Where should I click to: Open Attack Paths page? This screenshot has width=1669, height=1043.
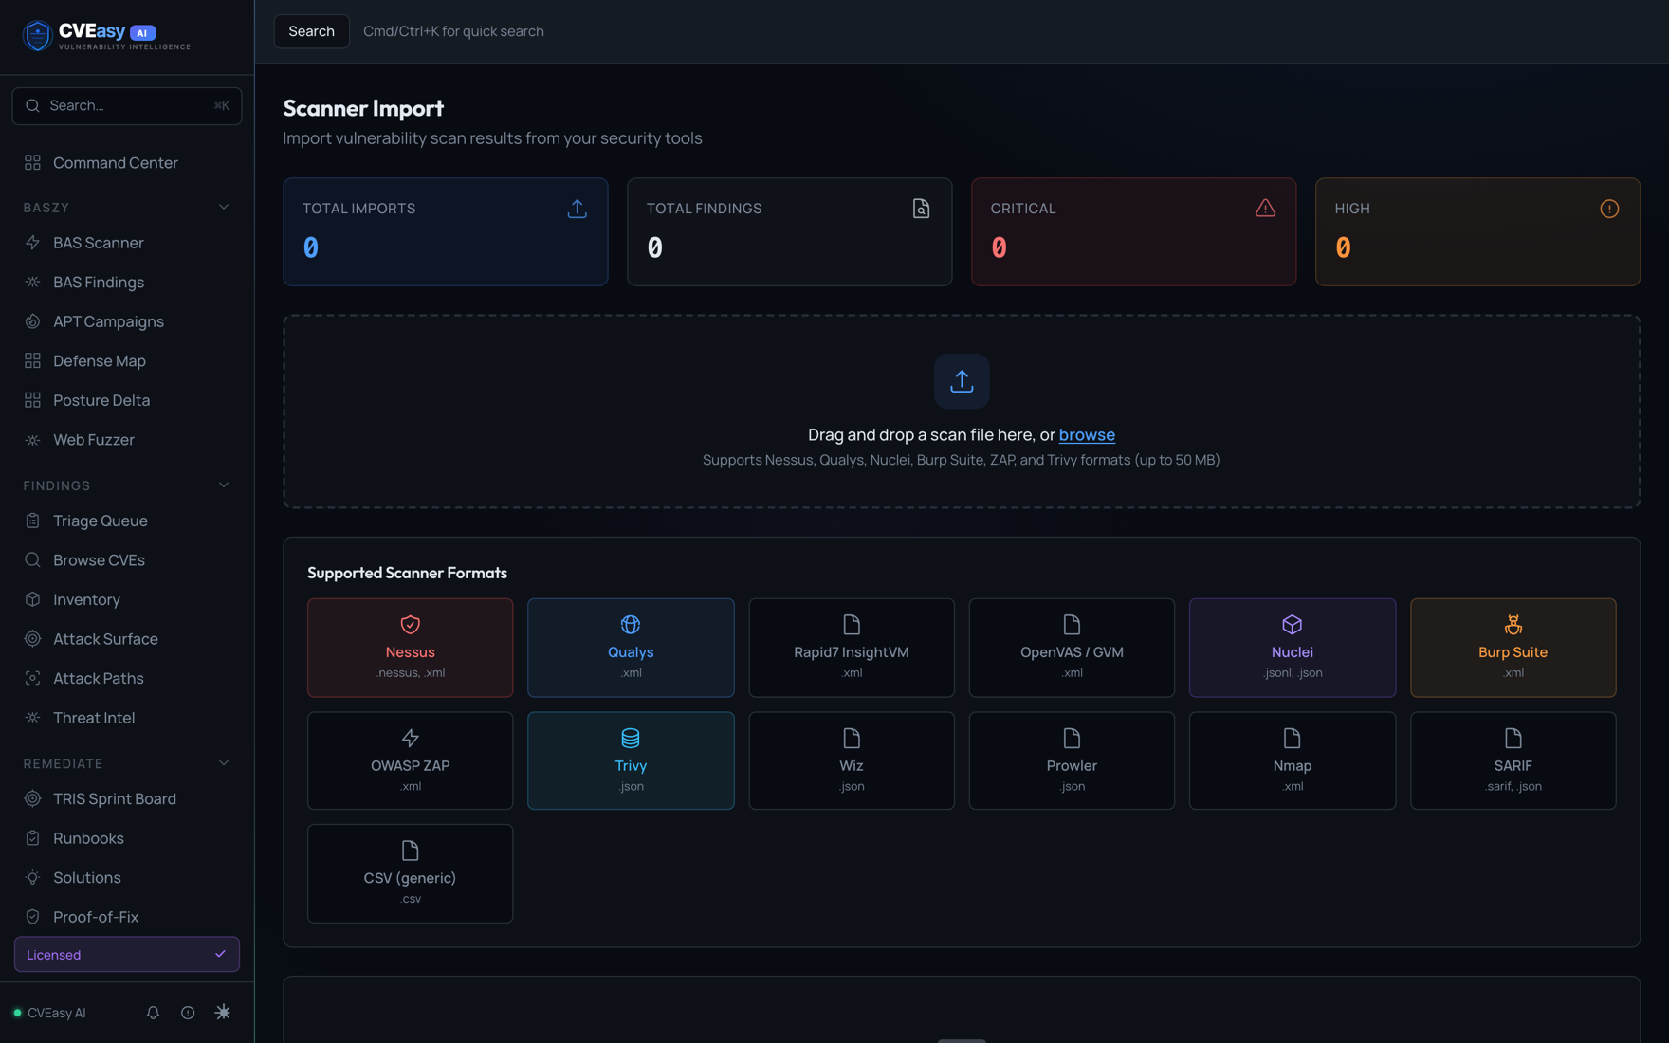[x=127, y=678]
